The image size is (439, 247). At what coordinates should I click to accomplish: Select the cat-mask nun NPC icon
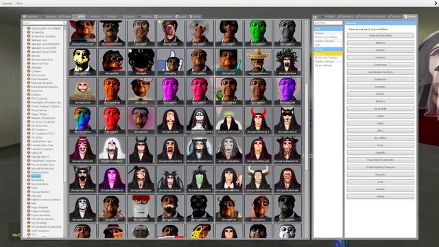coord(287,120)
